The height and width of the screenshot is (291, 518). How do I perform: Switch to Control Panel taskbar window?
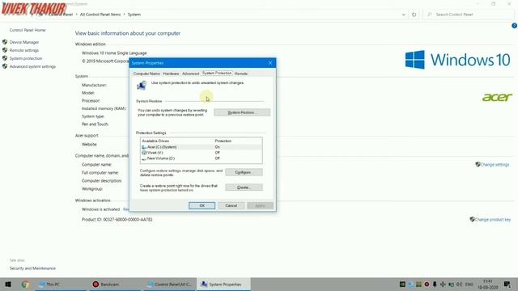(x=169, y=284)
